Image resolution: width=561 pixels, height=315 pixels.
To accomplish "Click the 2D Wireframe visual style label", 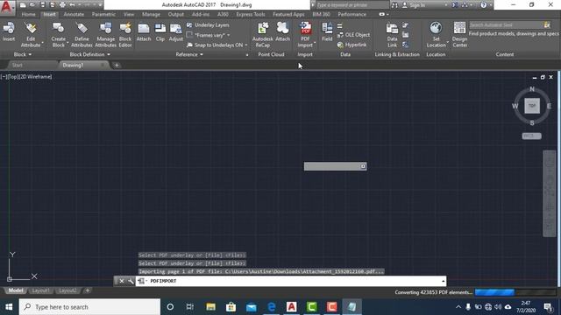I will point(35,76).
